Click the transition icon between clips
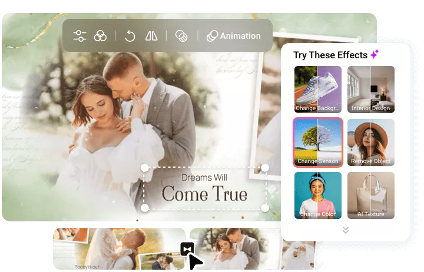This screenshot has height=272, width=424. tap(187, 249)
